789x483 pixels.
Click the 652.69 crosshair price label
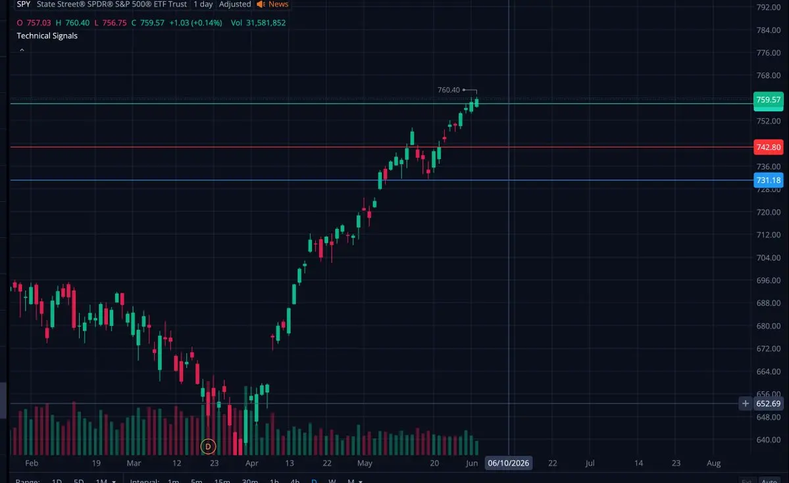[769, 403]
